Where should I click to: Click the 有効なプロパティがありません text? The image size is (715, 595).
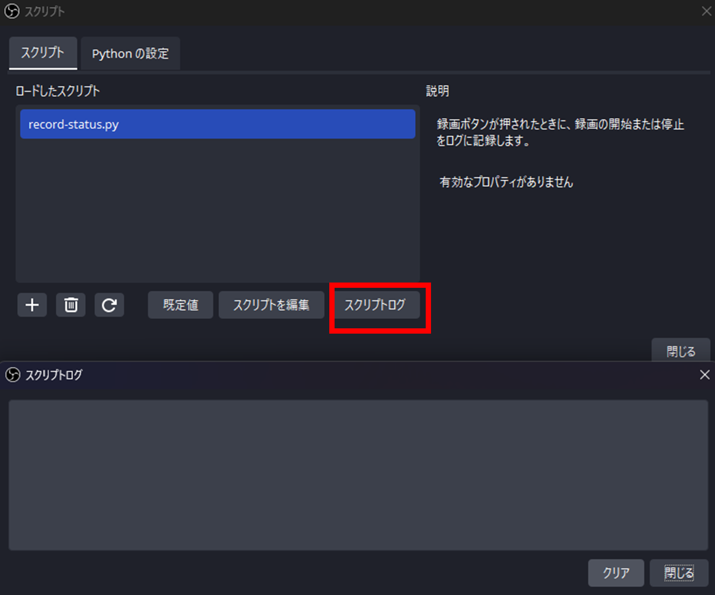pos(506,182)
